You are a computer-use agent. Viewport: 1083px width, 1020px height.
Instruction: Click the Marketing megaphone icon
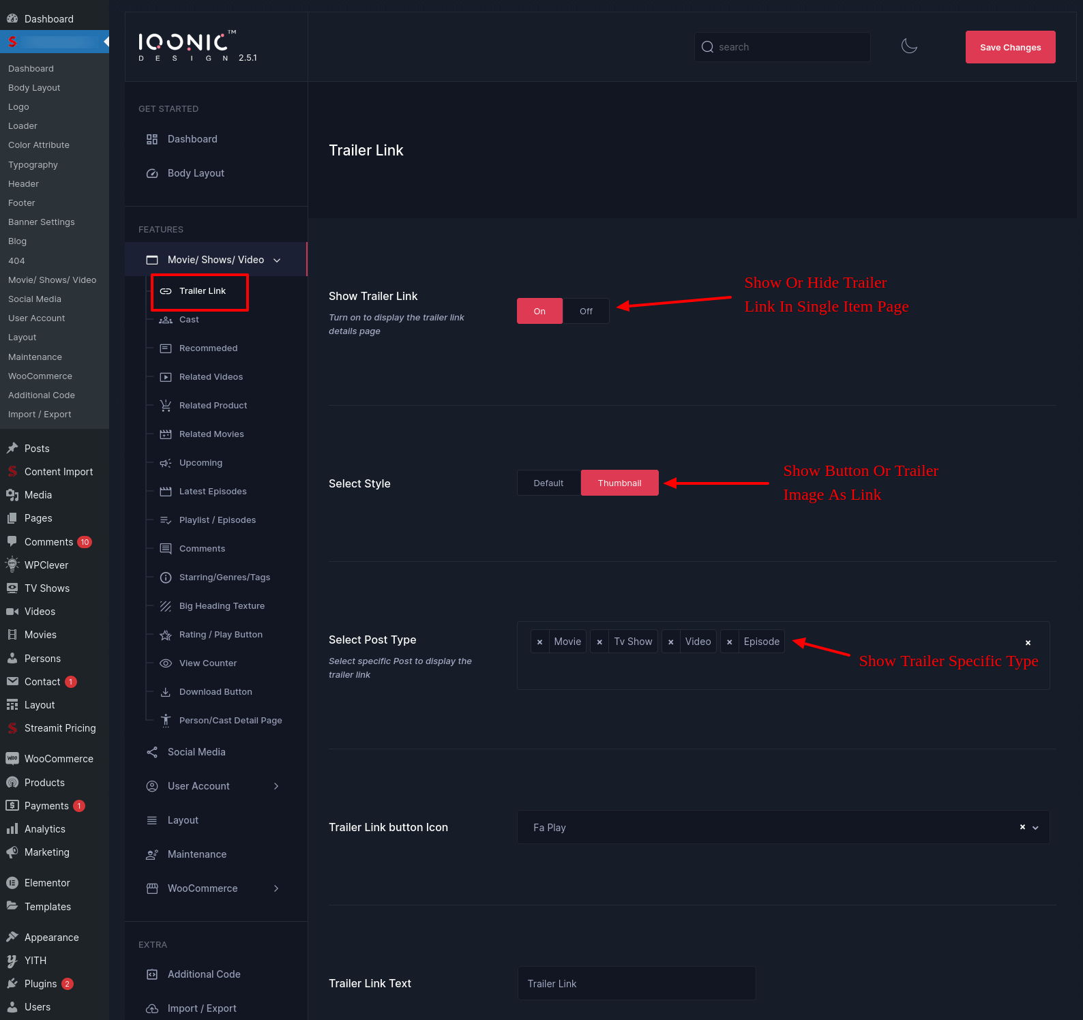(12, 852)
